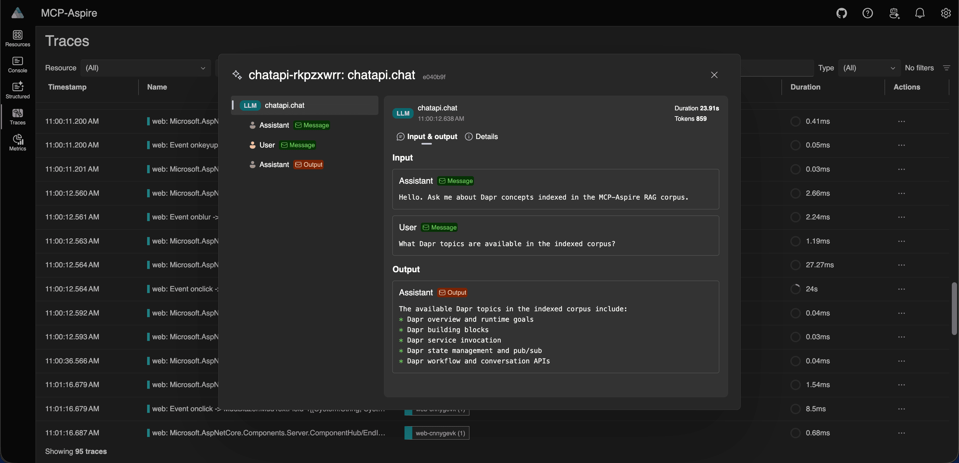This screenshot has height=463, width=959.
Task: Click the sparkle icon beside dialog title
Action: click(x=237, y=75)
